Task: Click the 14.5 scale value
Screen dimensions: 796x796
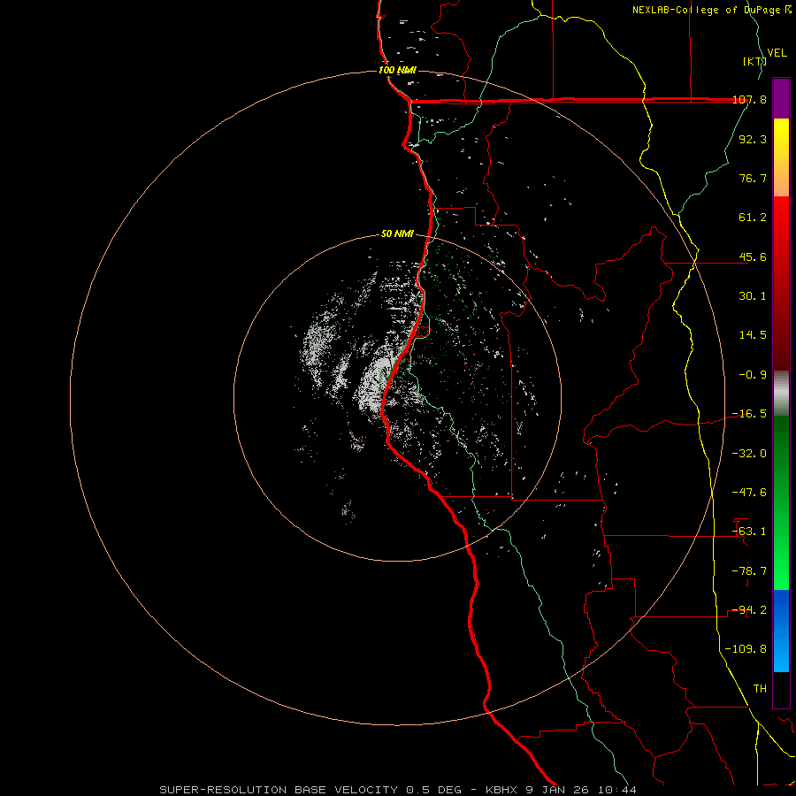Action: tap(753, 335)
